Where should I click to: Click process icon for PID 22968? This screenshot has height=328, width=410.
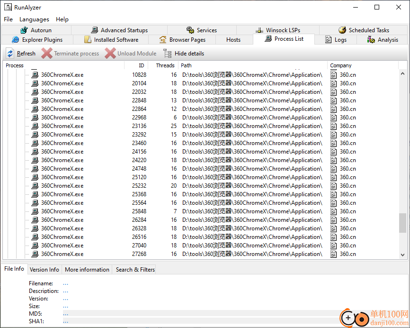[x=35, y=118]
